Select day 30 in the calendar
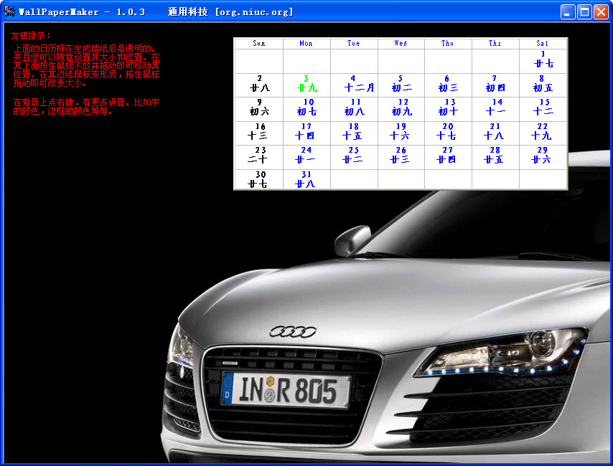This screenshot has width=613, height=466. (259, 179)
